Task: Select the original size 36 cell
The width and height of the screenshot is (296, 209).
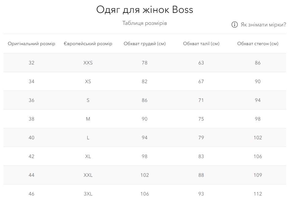Action: tap(32, 100)
